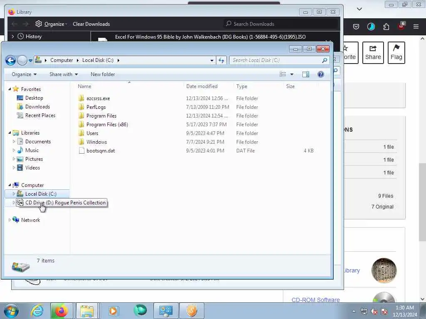This screenshot has width=426, height=319.
Task: Open Organize menu in Firefox Library
Action: click(x=51, y=24)
